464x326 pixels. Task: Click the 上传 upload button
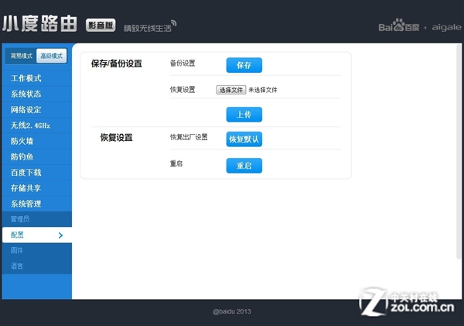click(244, 115)
